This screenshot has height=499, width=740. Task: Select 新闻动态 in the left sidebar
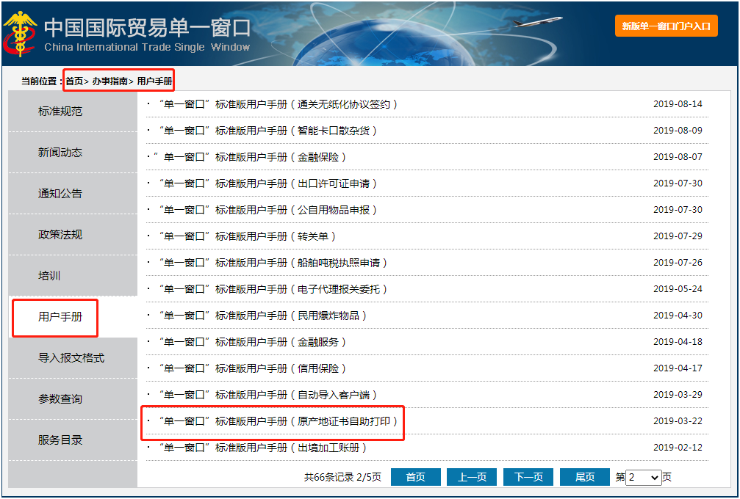pyautogui.click(x=60, y=153)
